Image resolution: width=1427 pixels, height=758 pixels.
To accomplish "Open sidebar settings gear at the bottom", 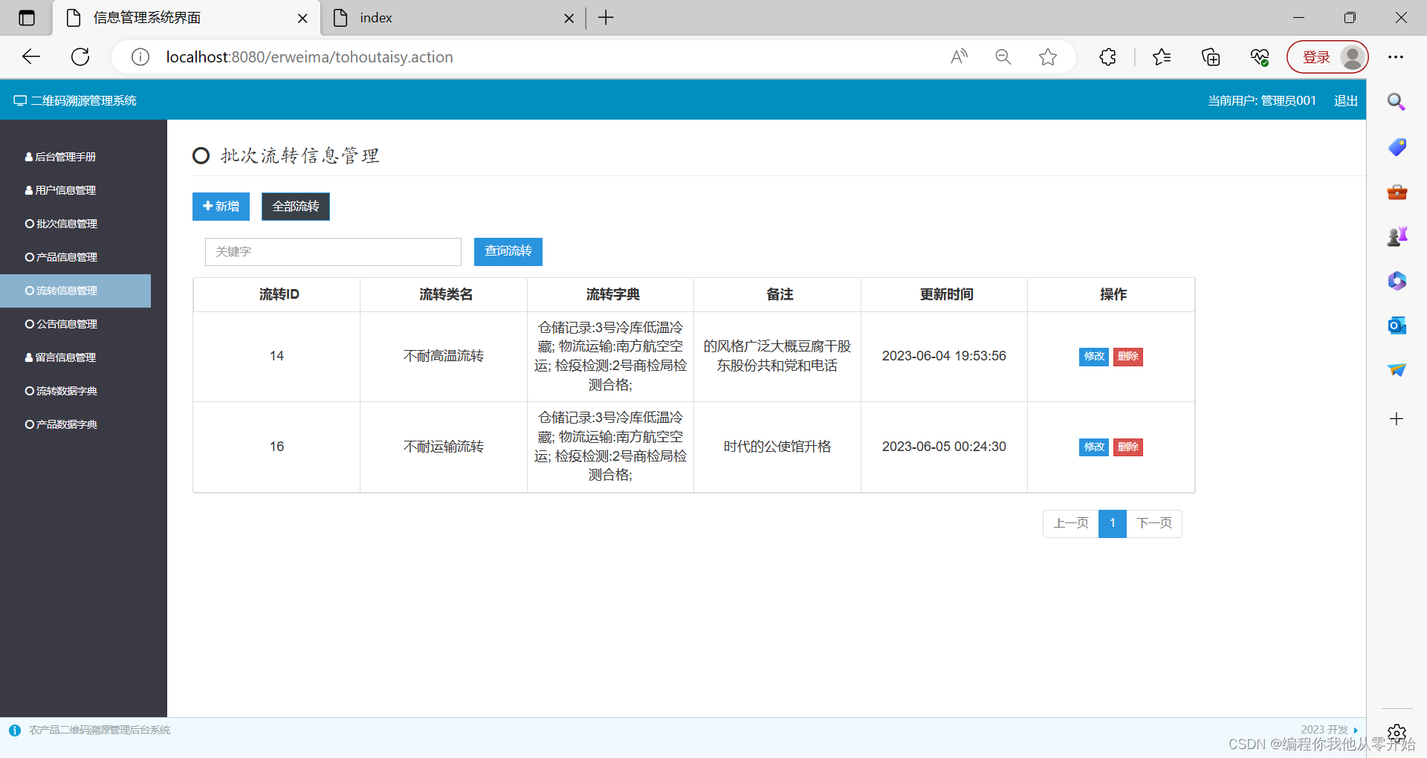I will click(1397, 733).
